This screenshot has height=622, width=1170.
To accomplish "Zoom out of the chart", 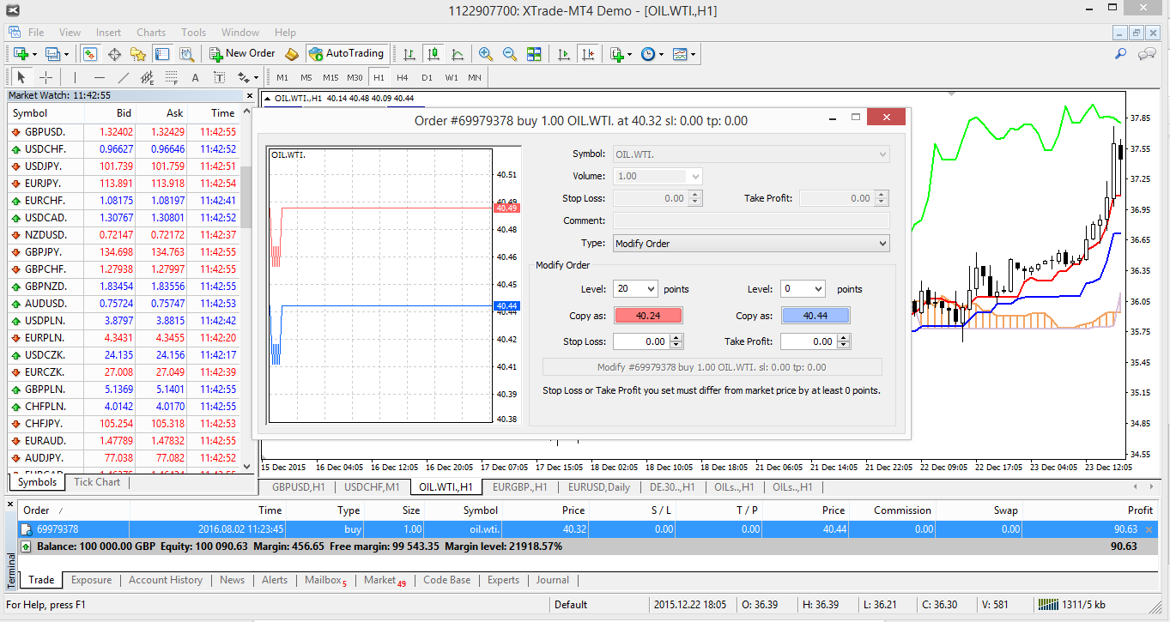I will [x=509, y=53].
